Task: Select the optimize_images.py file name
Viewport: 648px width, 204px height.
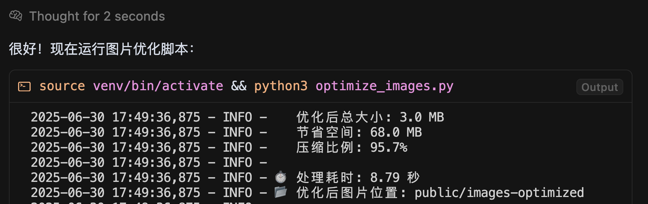Action: 384,86
